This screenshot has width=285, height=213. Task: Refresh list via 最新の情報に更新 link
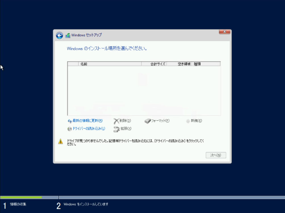pyautogui.click(x=88, y=121)
